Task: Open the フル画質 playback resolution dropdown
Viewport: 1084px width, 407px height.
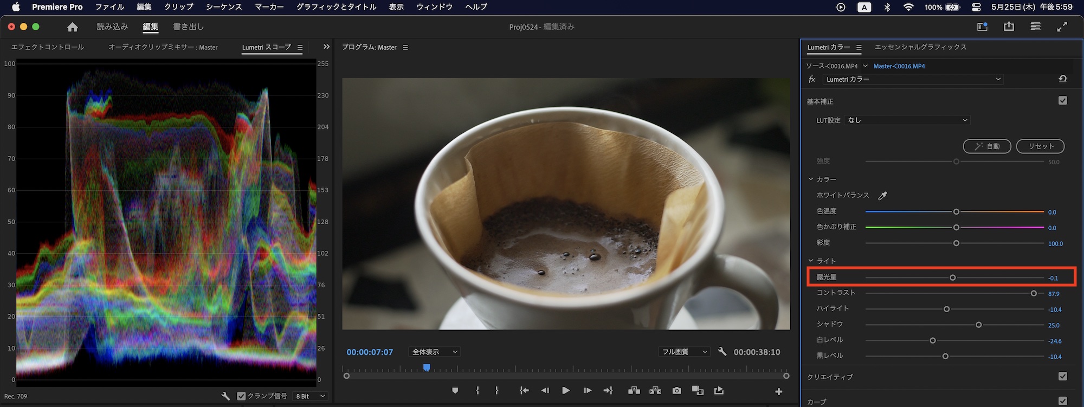Action: coord(683,352)
